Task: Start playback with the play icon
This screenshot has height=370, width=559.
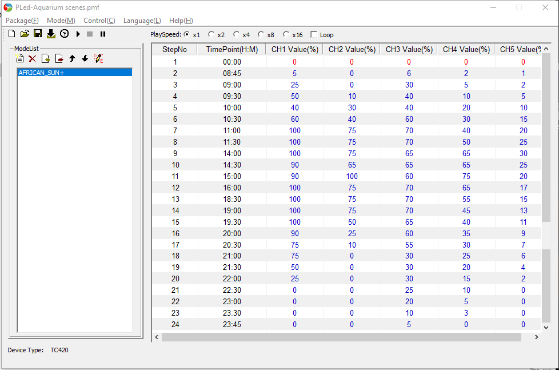Action: point(78,34)
